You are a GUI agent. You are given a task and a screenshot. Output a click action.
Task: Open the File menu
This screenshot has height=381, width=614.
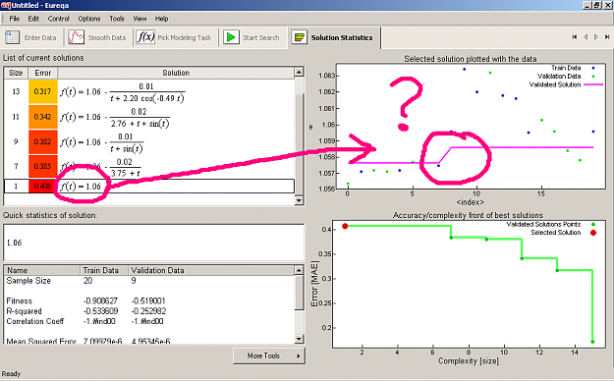click(15, 19)
